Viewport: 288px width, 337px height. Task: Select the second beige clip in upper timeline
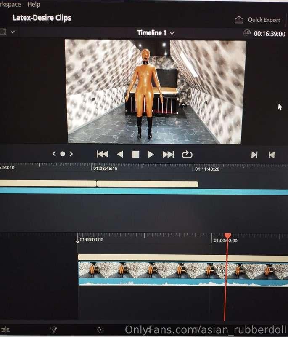click(148, 184)
